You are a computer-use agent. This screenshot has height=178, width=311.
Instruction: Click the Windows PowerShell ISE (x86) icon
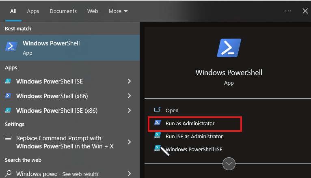(8, 110)
